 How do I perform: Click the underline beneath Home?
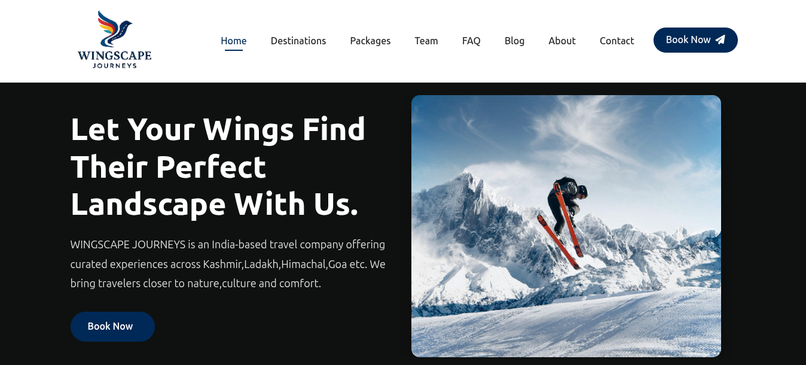234,50
